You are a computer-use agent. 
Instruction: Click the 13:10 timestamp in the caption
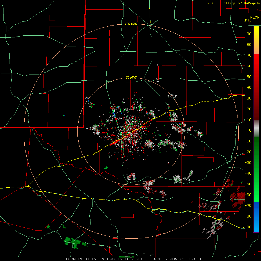coord(194,259)
